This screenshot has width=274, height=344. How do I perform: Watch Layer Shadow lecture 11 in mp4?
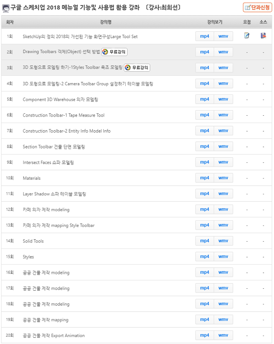pos(205,194)
